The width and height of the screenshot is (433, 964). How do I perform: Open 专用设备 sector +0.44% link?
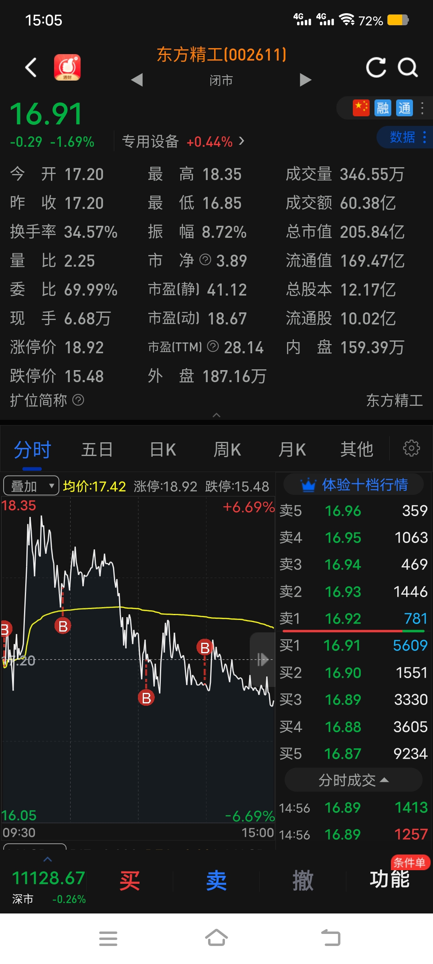[183, 142]
